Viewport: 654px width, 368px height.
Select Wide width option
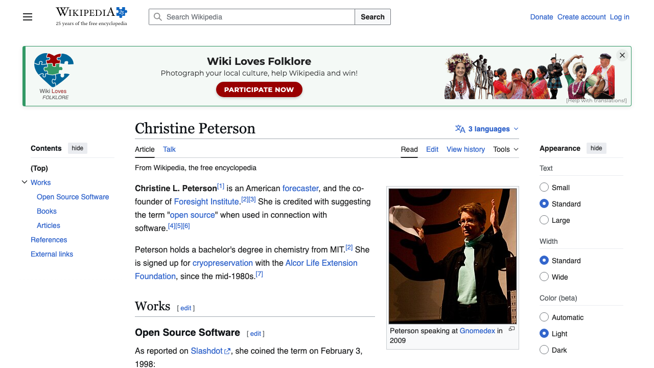544,277
